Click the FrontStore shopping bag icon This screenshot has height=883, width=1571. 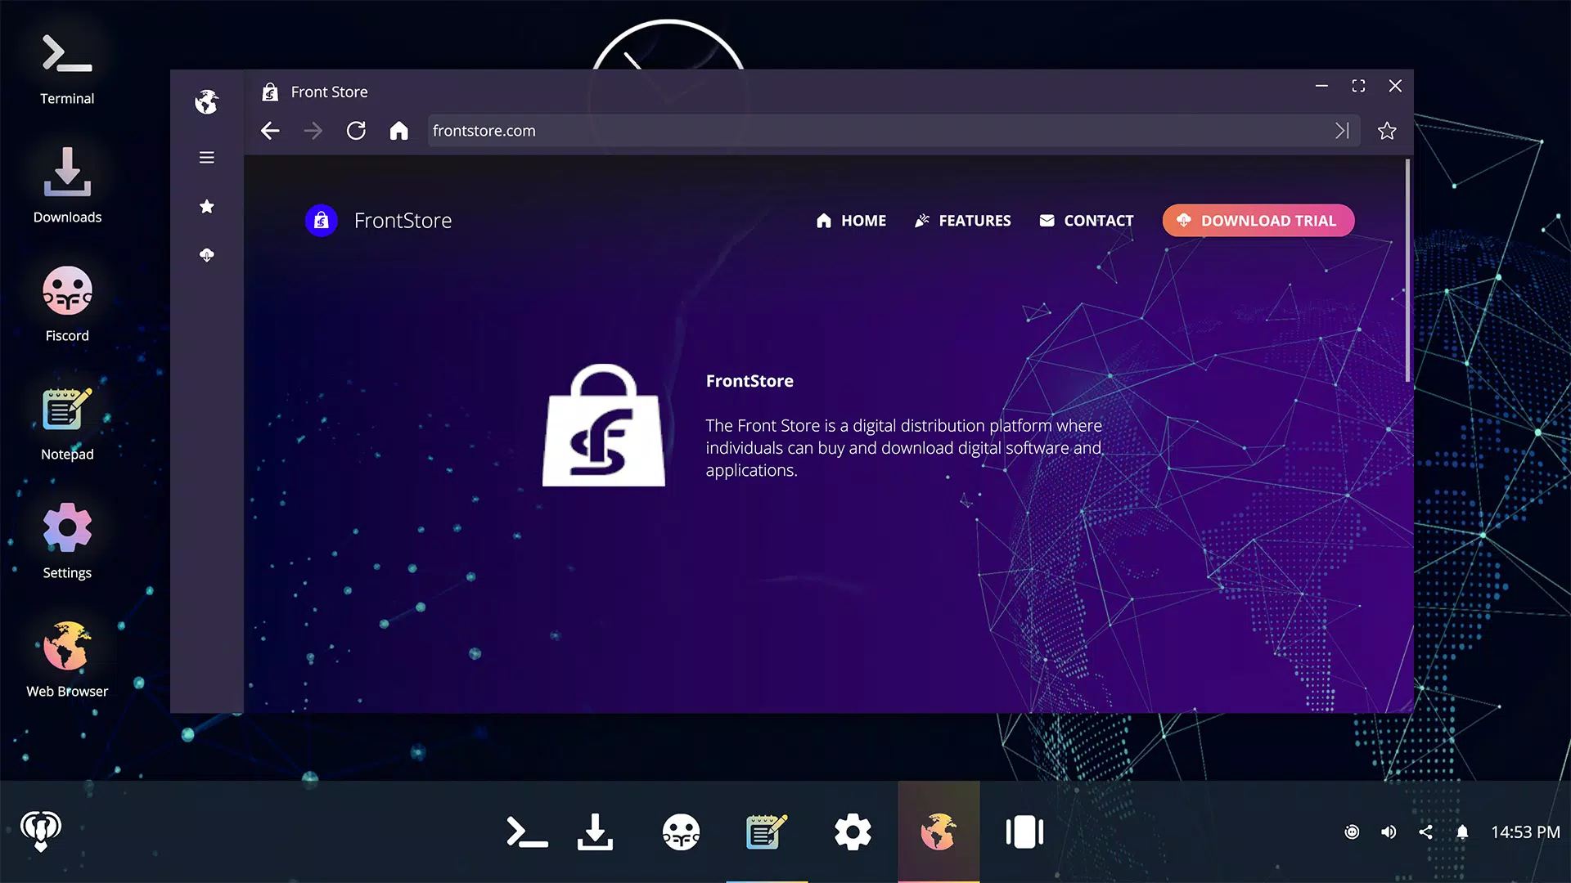602,425
